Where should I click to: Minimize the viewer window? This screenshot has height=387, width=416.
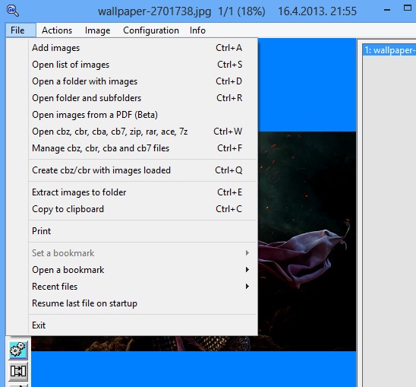coord(387,10)
